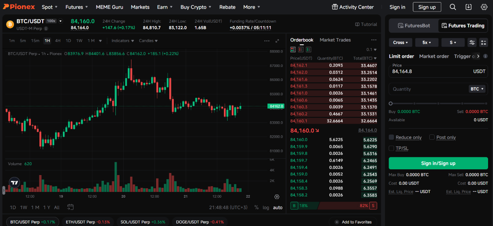Screen dimensions: 493x226
Task: Expand chart to fullscreen
Action: pos(277,41)
